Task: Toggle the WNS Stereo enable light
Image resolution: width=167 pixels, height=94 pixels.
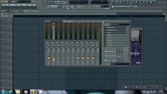Action: coord(127,27)
